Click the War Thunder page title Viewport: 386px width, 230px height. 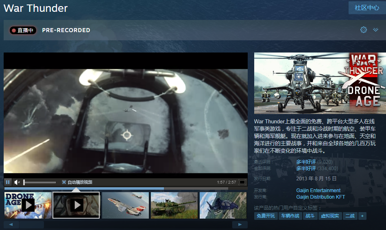point(35,8)
